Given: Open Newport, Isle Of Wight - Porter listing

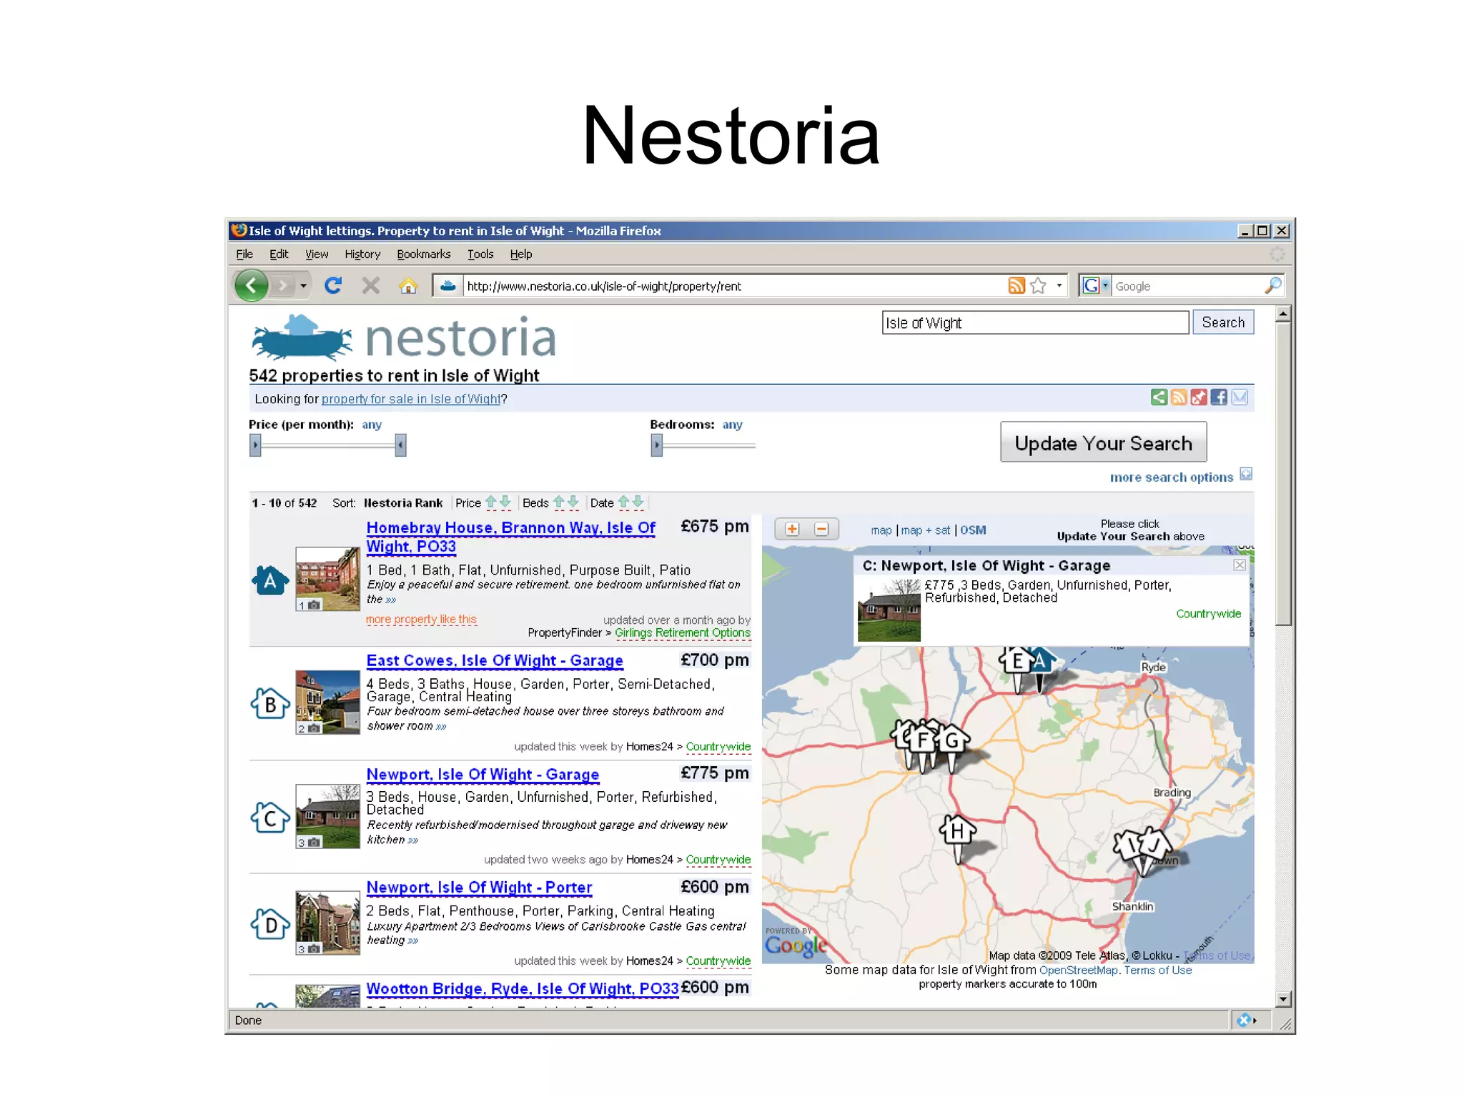Looking at the screenshot, I should coord(479,887).
